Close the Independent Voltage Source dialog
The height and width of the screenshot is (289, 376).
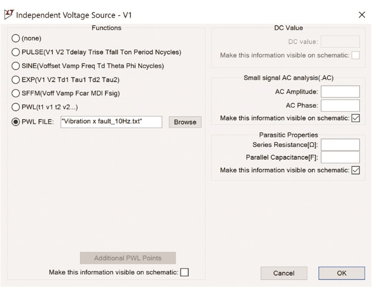(x=361, y=14)
